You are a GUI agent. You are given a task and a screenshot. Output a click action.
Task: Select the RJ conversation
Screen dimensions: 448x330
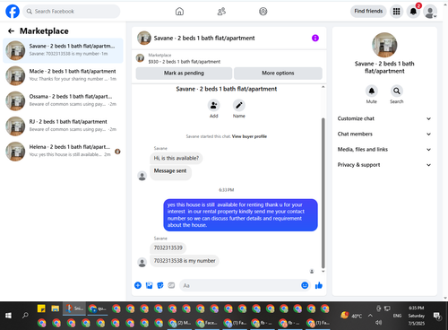[x=63, y=126]
